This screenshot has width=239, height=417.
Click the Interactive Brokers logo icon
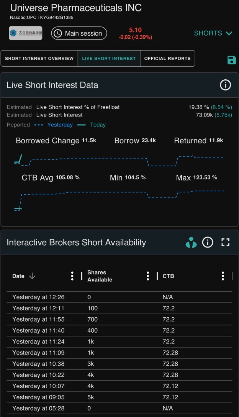191,242
